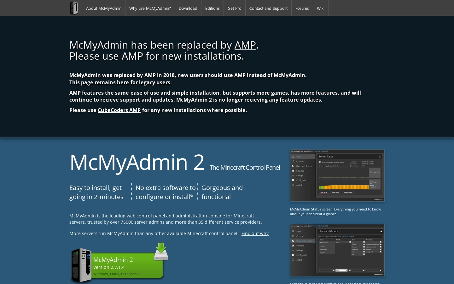This screenshot has height=284, width=454.
Task: Click the McMyAdmin Status screen caption
Action: point(335,211)
